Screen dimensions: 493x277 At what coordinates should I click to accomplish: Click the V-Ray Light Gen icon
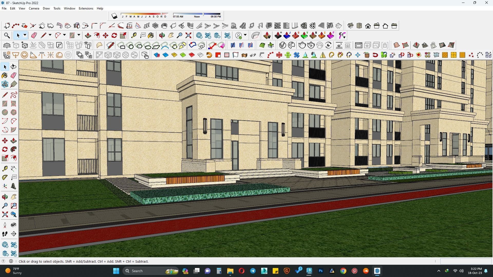7,55
